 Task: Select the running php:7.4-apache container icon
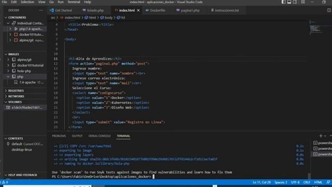pos(16,29)
